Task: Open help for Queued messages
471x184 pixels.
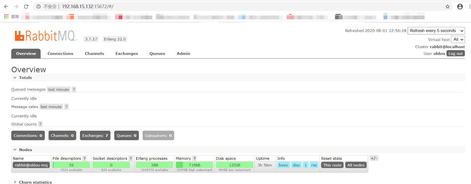Action: coord(74,90)
